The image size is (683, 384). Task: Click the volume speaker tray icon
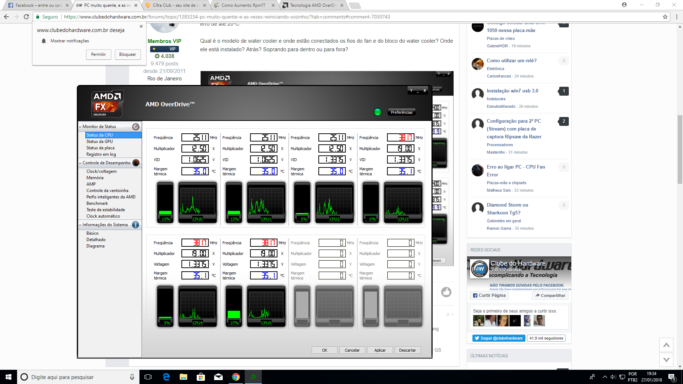[x=613, y=377]
